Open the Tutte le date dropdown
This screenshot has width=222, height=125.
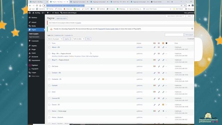point(78,39)
